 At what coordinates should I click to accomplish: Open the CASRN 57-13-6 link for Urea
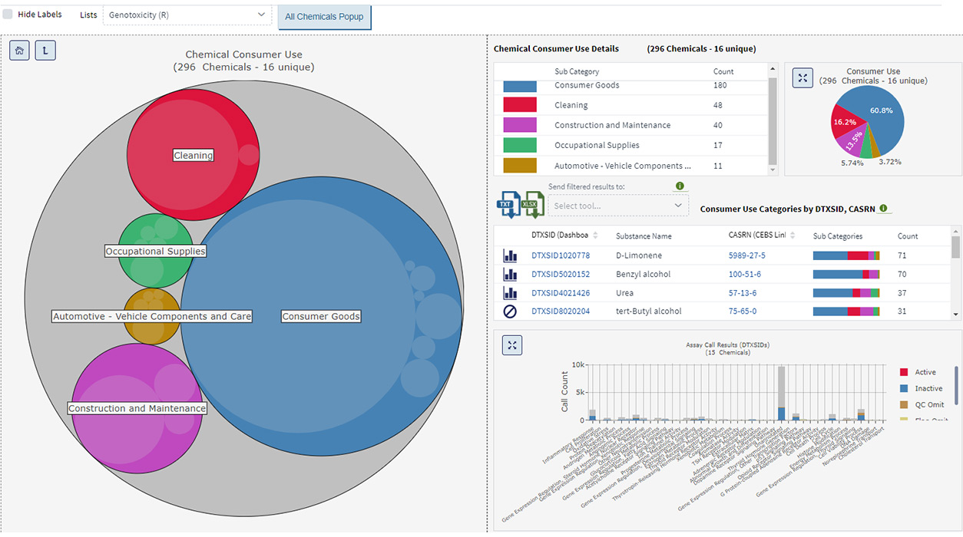pyautogui.click(x=743, y=293)
